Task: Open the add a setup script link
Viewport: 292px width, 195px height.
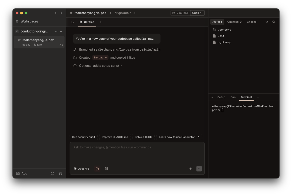Action: 101,66
